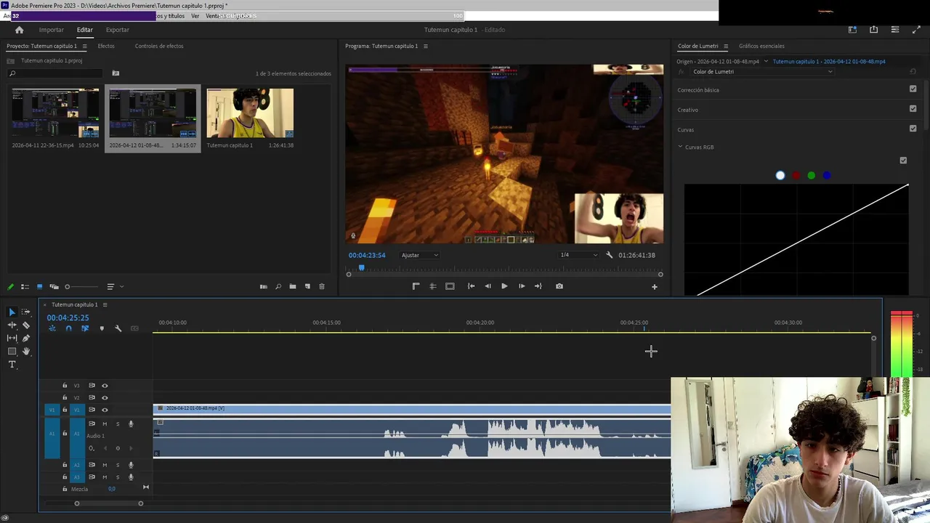Select the Hand tool
Viewport: 930px width, 523px height.
tap(26, 352)
